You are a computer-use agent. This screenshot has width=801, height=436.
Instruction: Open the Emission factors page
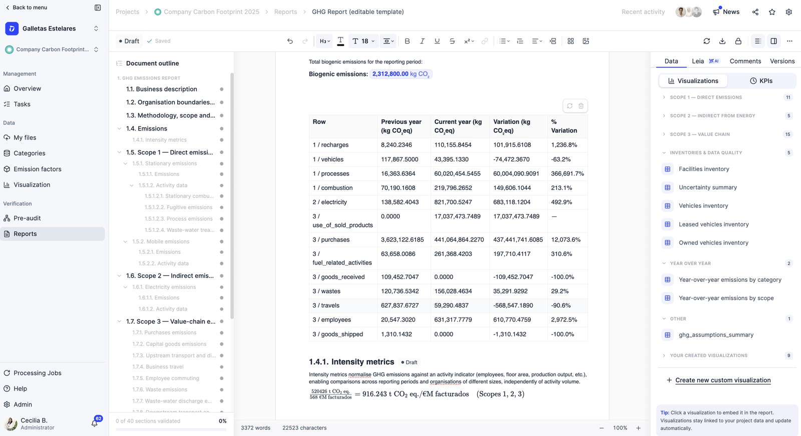[x=38, y=169]
